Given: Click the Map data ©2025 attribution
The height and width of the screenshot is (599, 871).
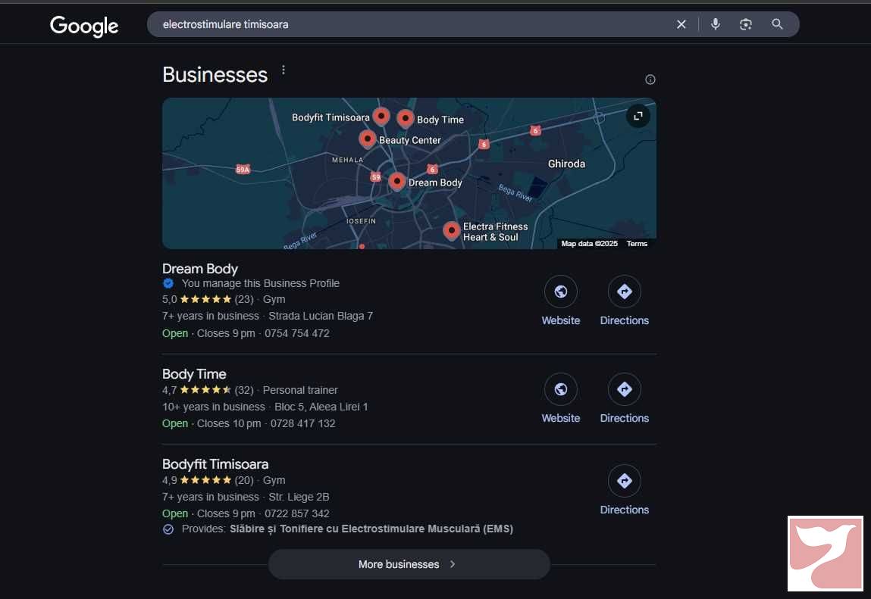Looking at the screenshot, I should click(589, 244).
